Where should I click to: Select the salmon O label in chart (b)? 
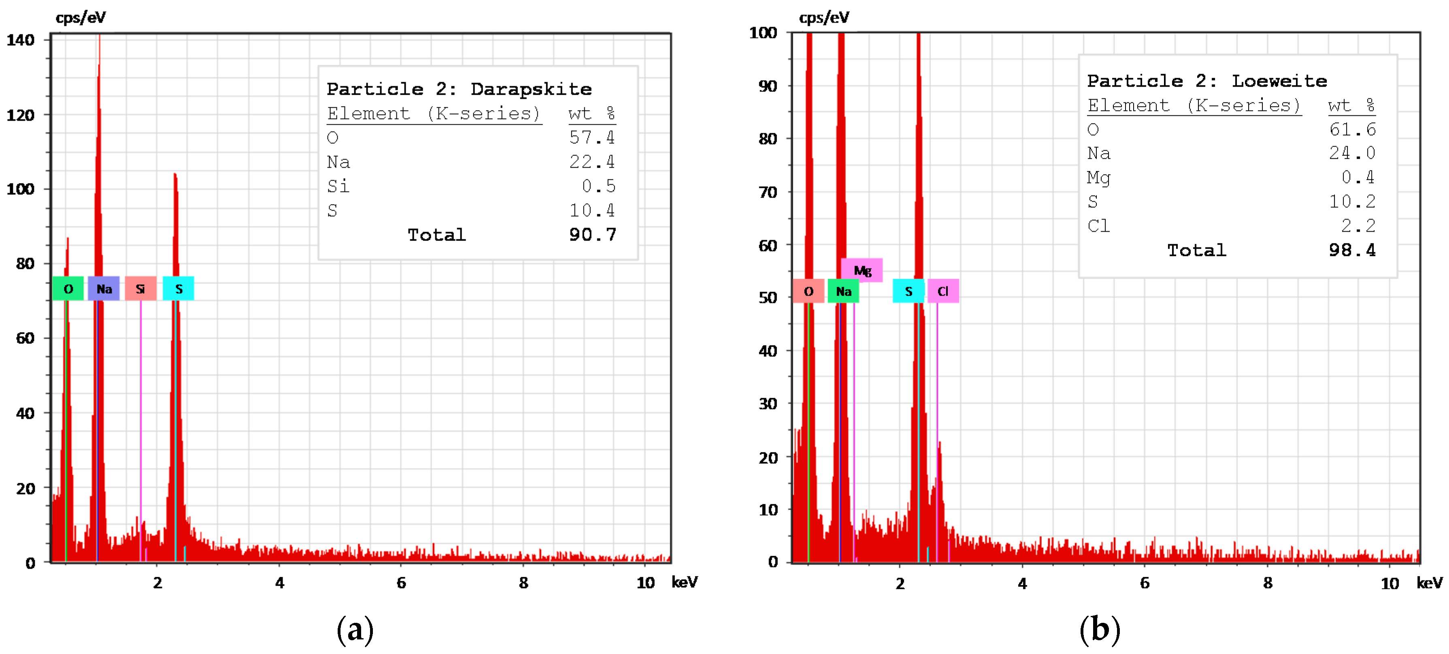click(809, 291)
